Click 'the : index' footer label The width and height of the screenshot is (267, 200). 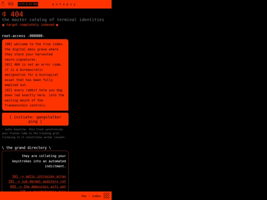[91, 196]
